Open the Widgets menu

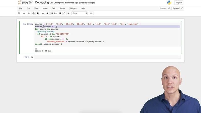(73, 8)
